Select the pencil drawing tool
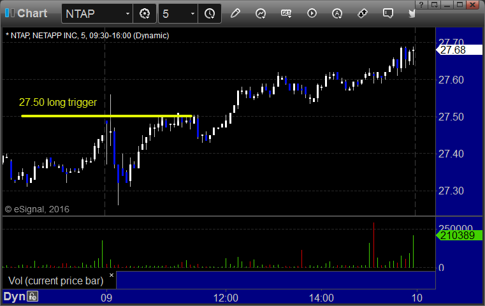485x306 pixels. [235, 13]
